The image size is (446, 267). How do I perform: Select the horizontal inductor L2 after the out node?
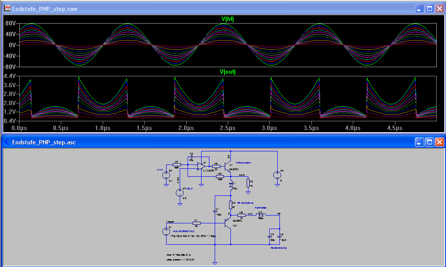(x=261, y=215)
